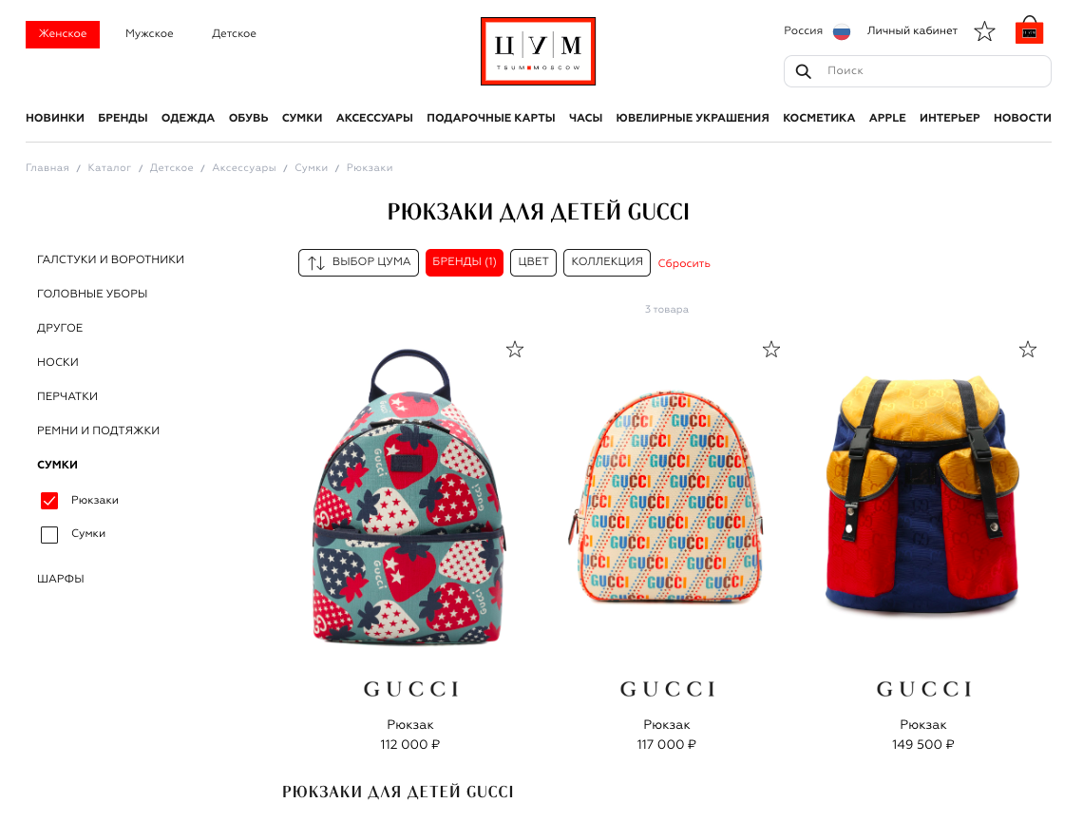The height and width of the screenshot is (822, 1083).
Task: Add strawberry backpack to favorites star
Action: click(515, 350)
